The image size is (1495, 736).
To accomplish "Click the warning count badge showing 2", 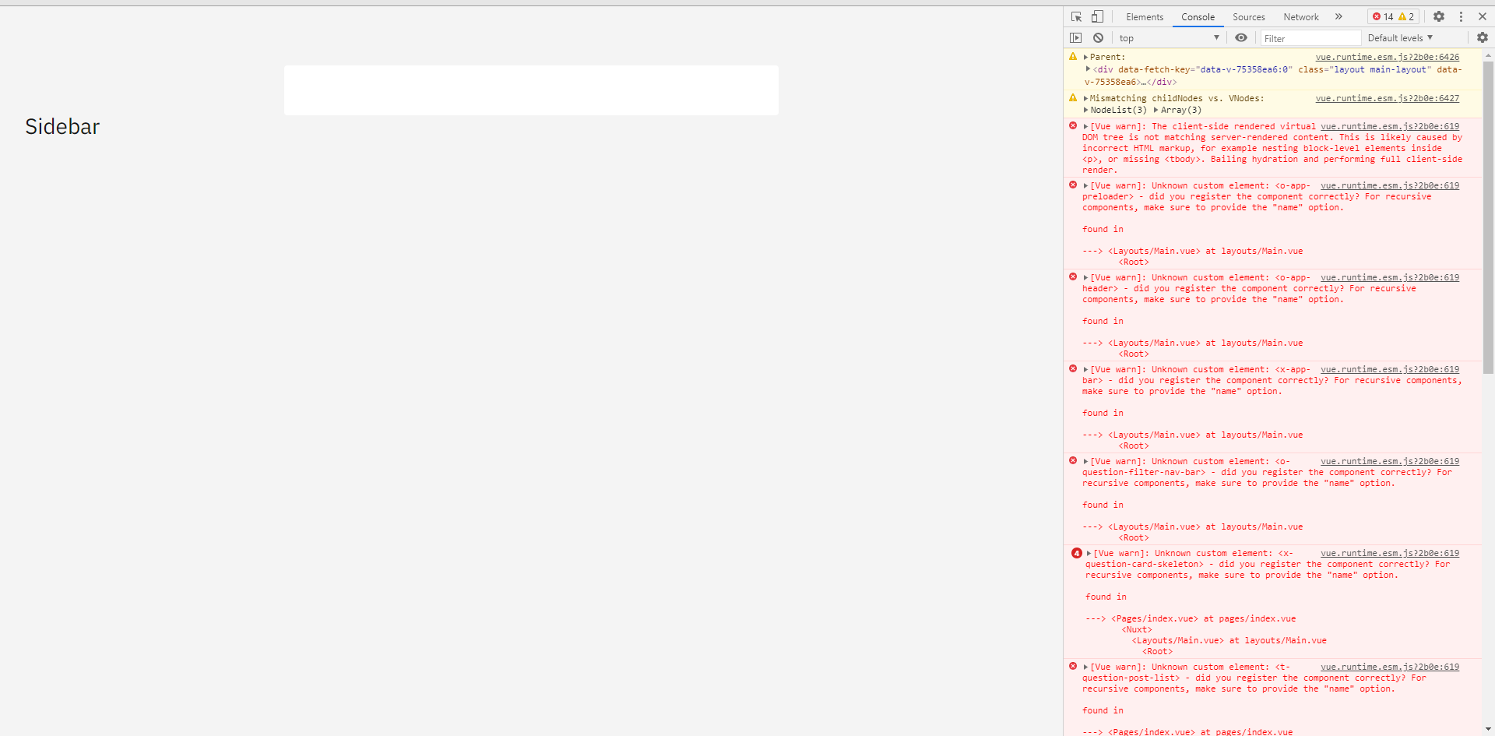I will pos(1406,16).
